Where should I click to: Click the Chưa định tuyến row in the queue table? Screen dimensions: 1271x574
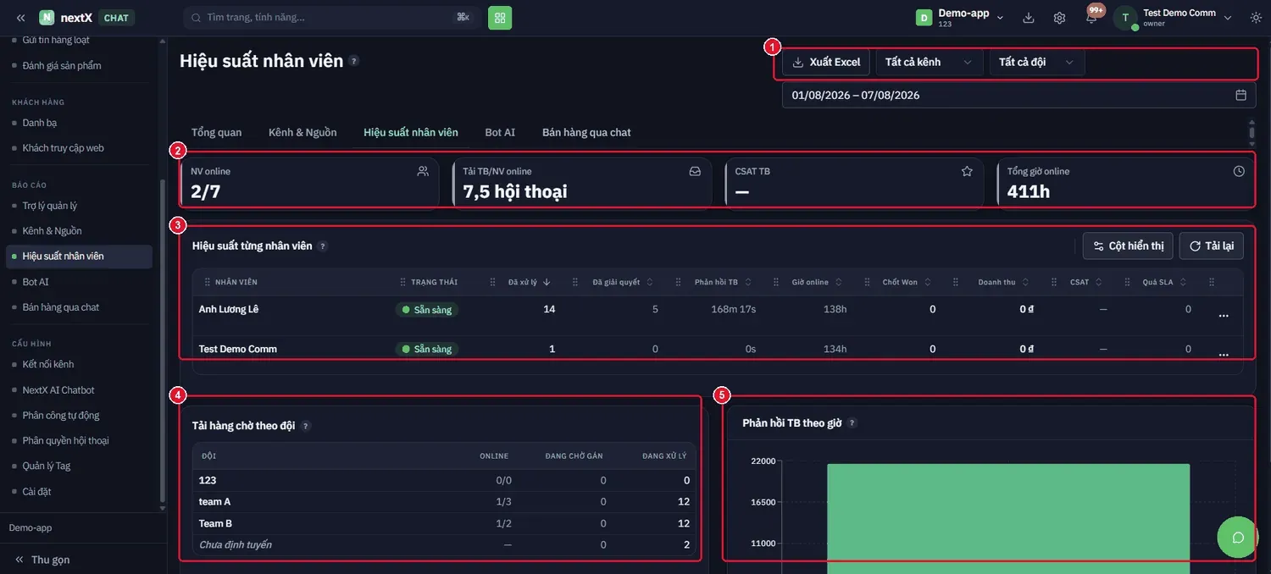click(x=444, y=544)
